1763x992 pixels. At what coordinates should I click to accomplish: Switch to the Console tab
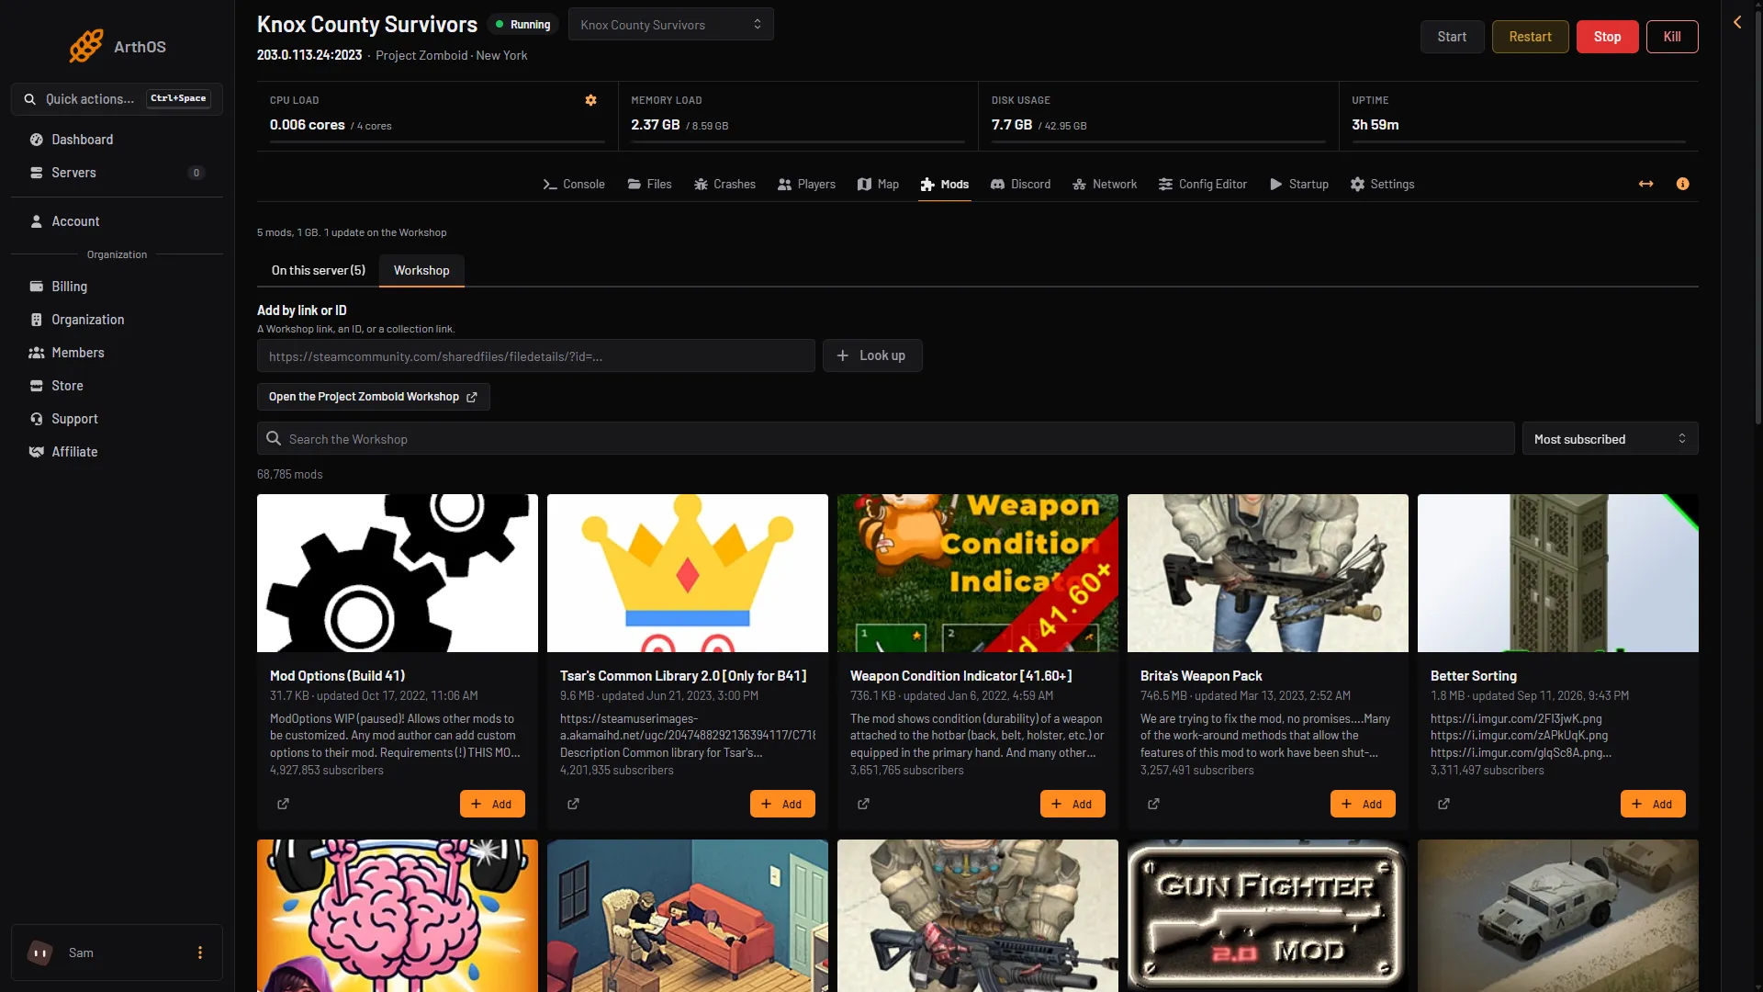pos(574,184)
